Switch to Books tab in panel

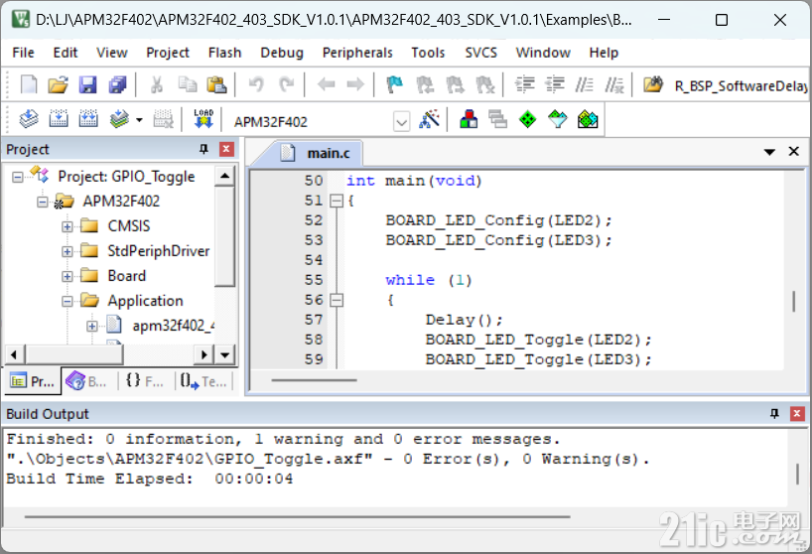(x=87, y=381)
